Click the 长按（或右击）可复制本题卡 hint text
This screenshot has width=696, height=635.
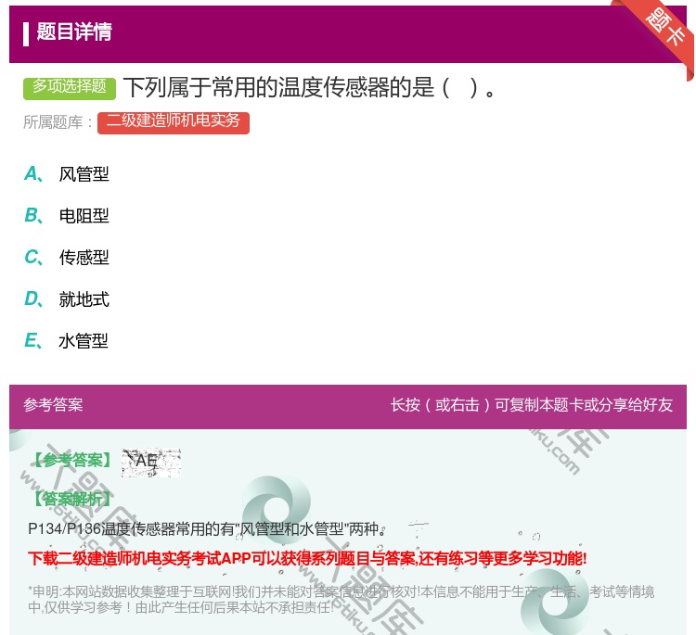532,405
